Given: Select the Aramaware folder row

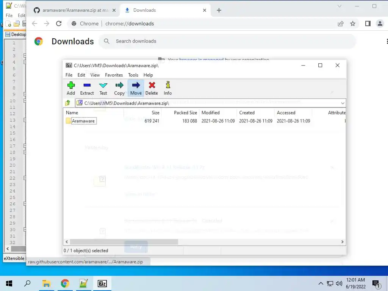Looking at the screenshot, I should coord(204,121).
